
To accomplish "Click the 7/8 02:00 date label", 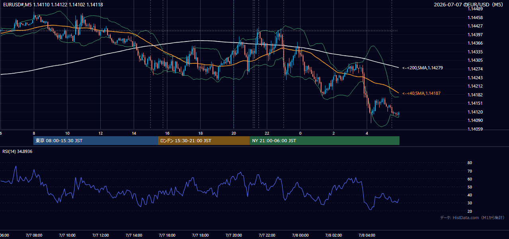I will 334,235.
